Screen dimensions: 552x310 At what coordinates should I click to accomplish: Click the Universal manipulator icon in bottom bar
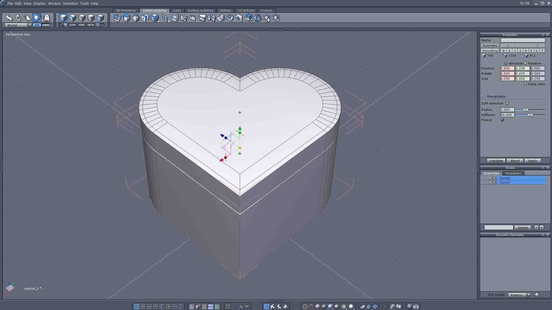coord(266,307)
